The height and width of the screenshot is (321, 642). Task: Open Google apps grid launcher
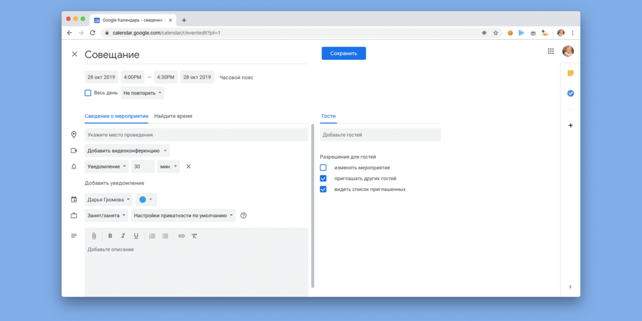pyautogui.click(x=551, y=51)
